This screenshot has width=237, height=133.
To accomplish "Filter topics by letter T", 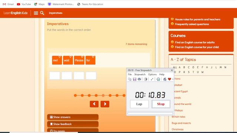I will (193, 72).
